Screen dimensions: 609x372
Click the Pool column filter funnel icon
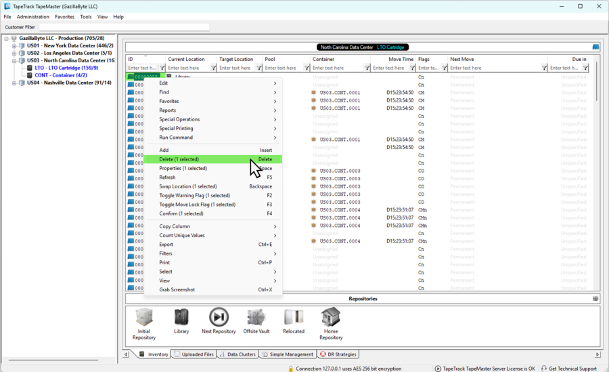[307, 68]
